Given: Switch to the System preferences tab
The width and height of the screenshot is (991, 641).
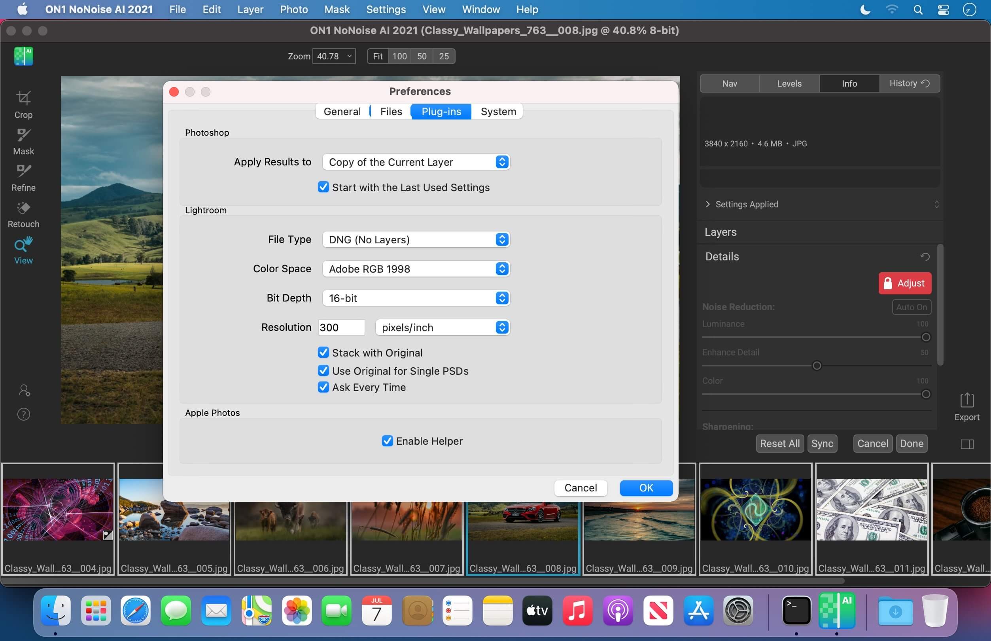Looking at the screenshot, I should (498, 112).
